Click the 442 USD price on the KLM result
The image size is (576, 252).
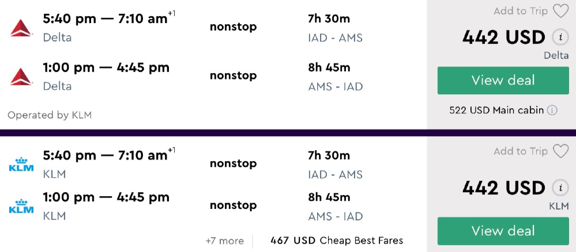coord(503,188)
